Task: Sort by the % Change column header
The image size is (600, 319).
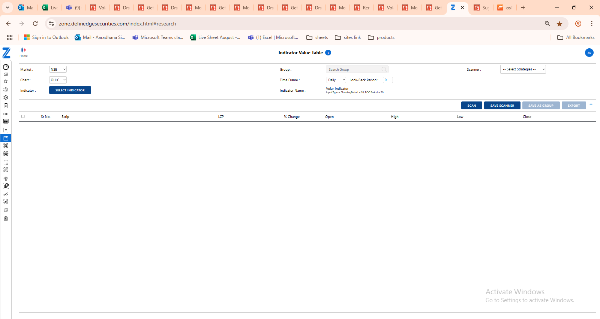Action: click(x=292, y=117)
